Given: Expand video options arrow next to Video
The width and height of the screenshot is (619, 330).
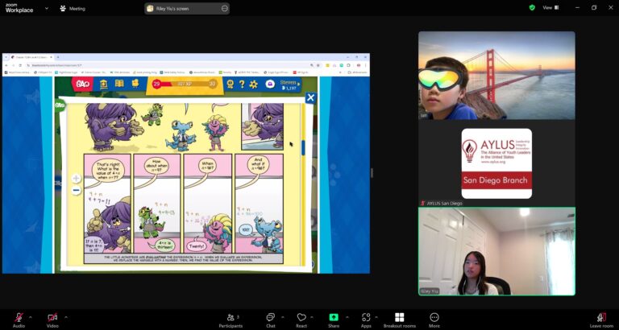Looking at the screenshot, I should 65,316.
